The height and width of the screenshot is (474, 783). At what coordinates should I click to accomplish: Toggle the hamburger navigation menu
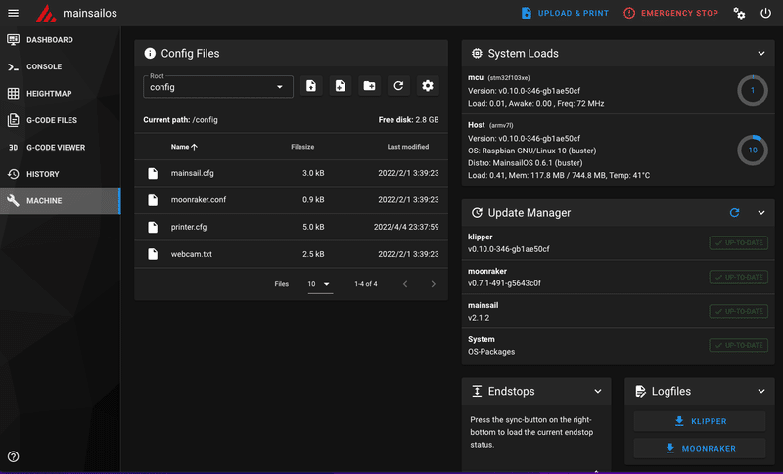(x=13, y=13)
